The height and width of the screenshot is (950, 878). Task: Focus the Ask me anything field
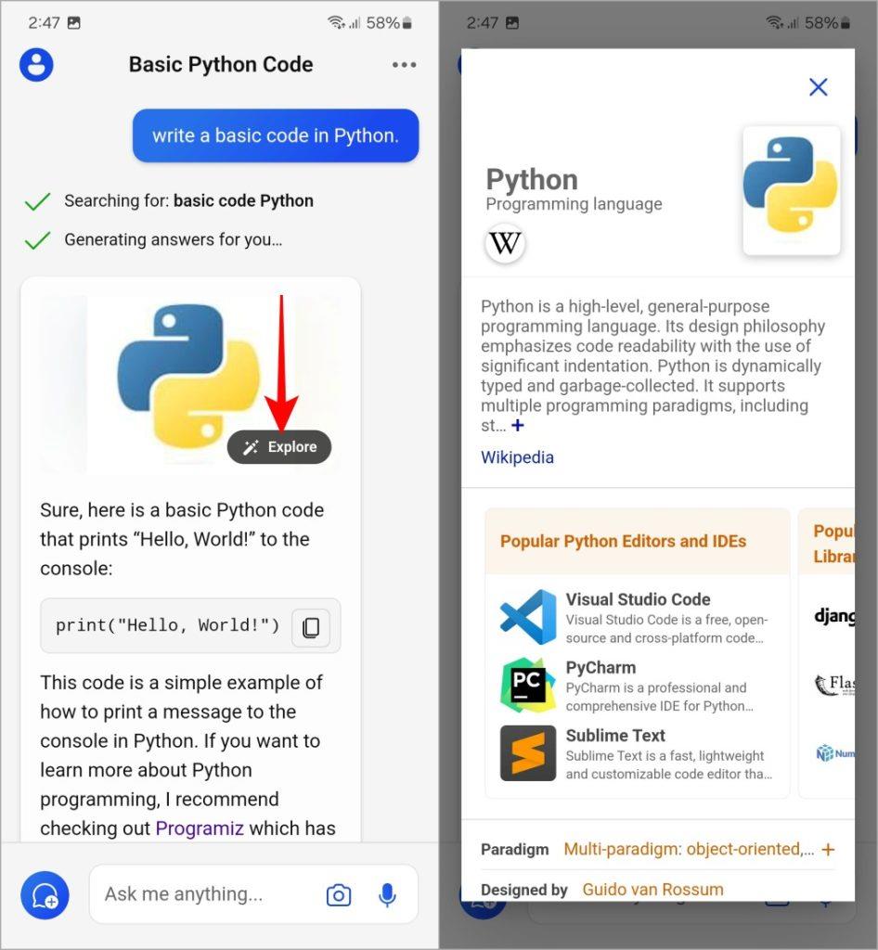pyautogui.click(x=254, y=894)
